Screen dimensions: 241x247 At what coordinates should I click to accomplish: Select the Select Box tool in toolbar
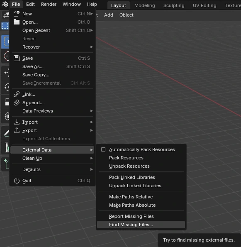coord(5,42)
